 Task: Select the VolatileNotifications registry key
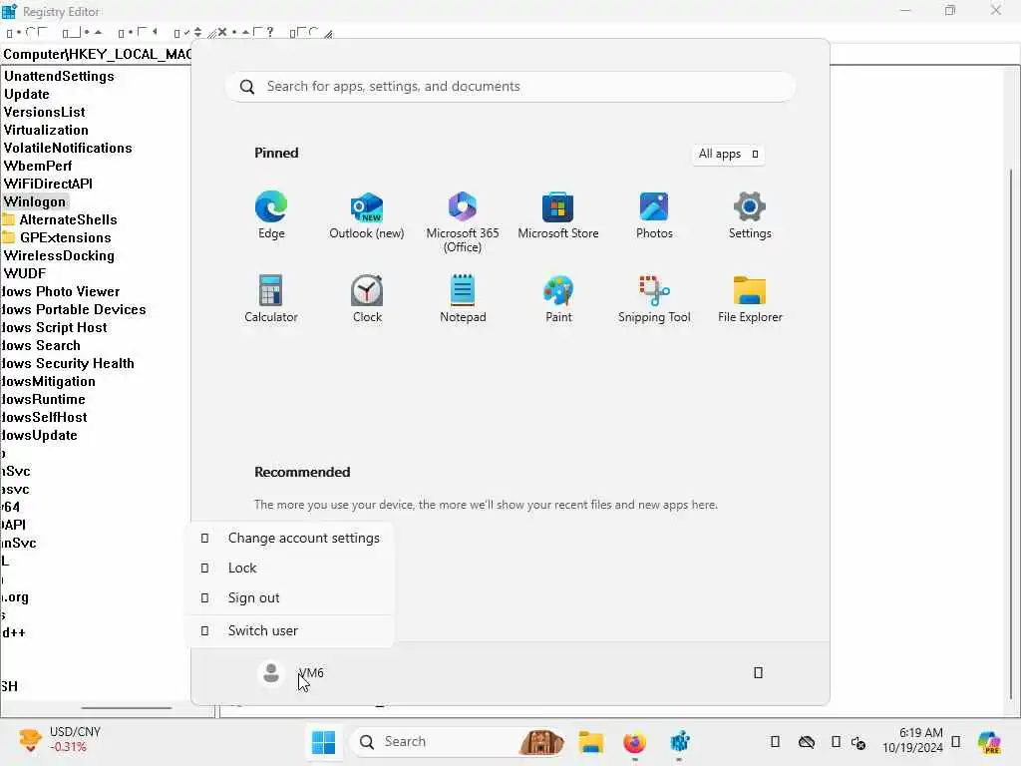(x=68, y=148)
